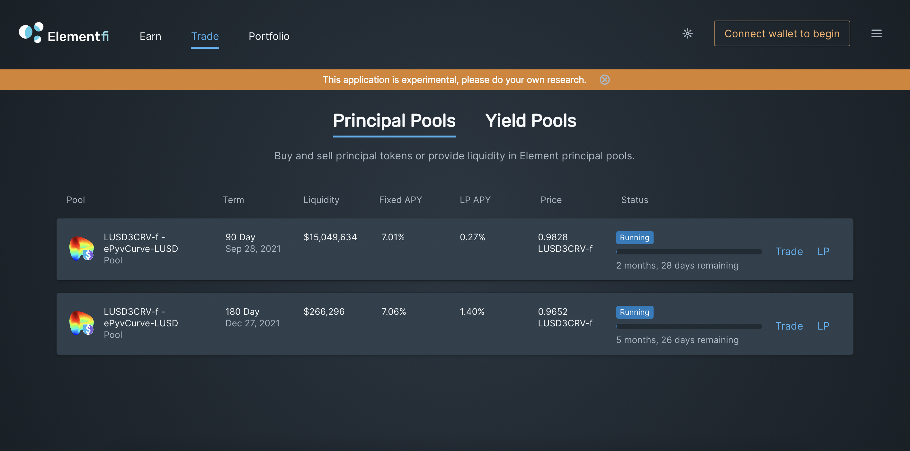Open LP for the 180 Day pool
This screenshot has width=910, height=451.
coord(823,326)
